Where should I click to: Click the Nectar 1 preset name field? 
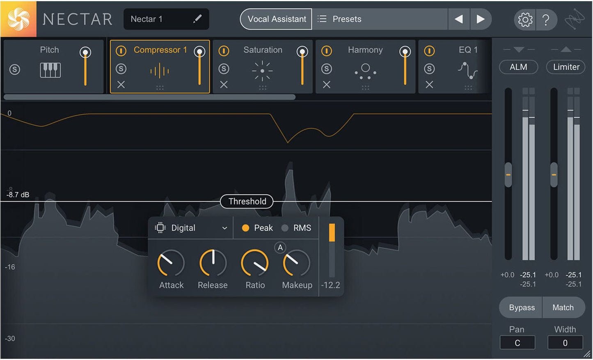tap(166, 19)
